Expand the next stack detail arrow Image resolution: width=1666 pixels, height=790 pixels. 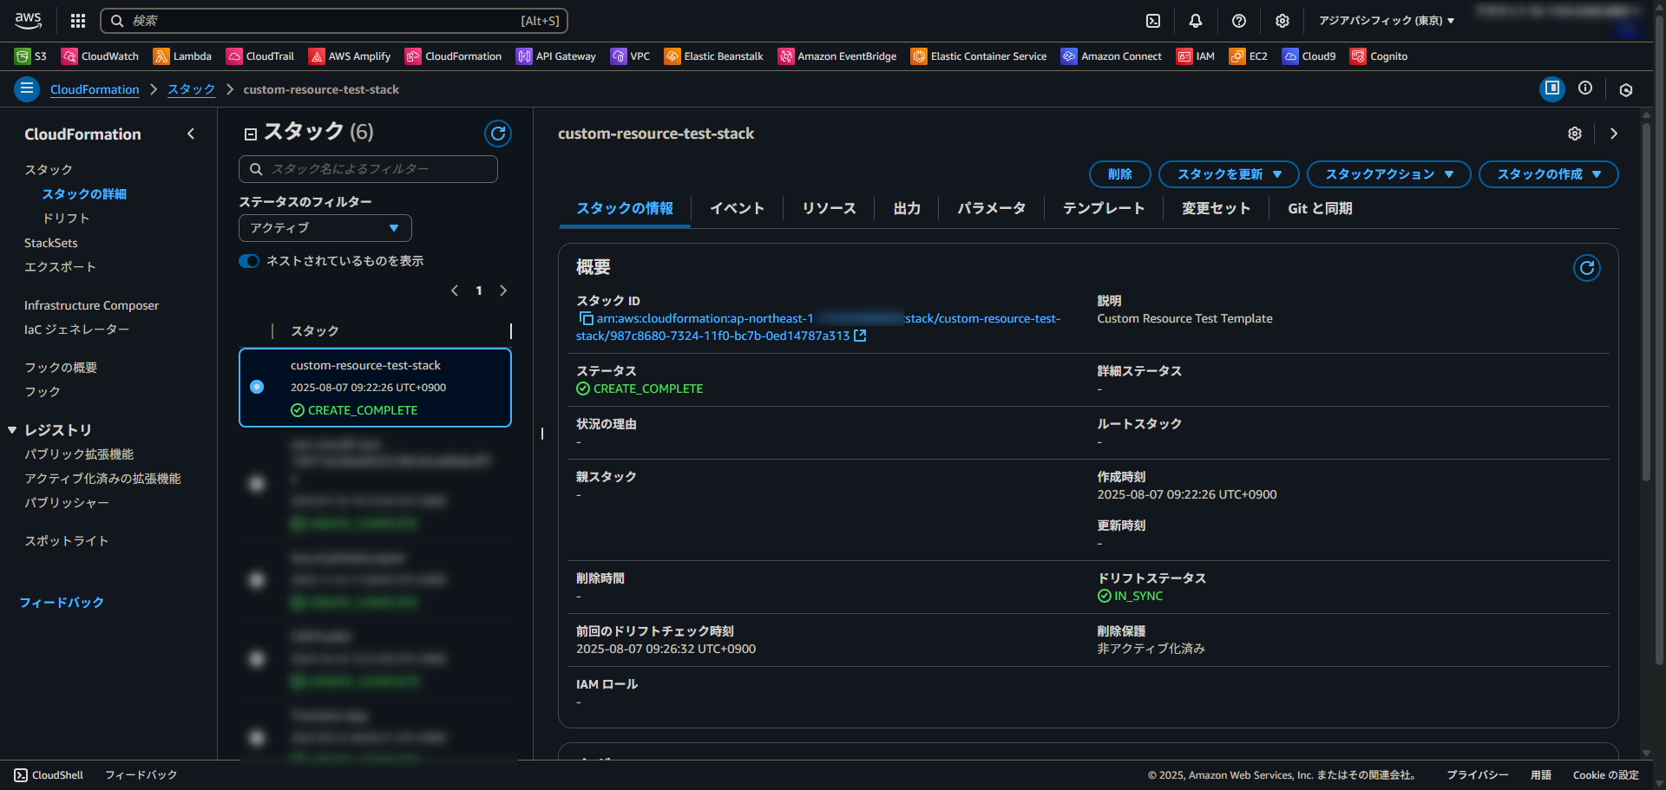click(1614, 134)
